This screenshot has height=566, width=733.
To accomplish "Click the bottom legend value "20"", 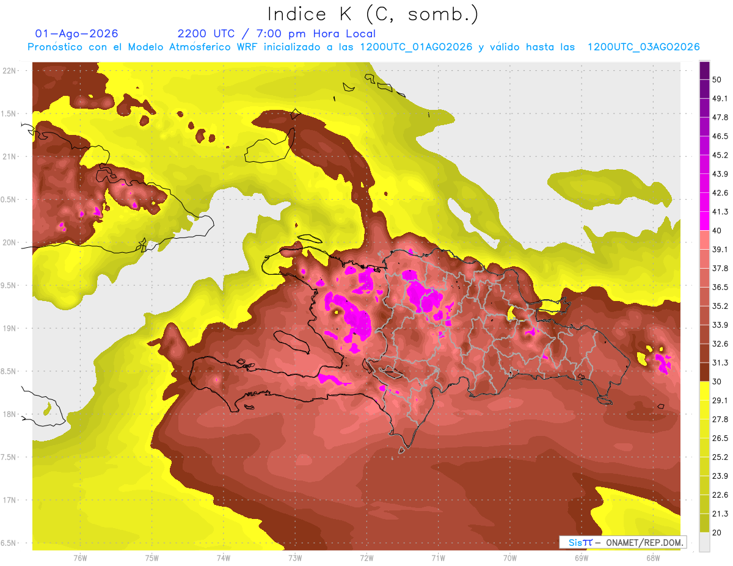I will click(x=718, y=532).
